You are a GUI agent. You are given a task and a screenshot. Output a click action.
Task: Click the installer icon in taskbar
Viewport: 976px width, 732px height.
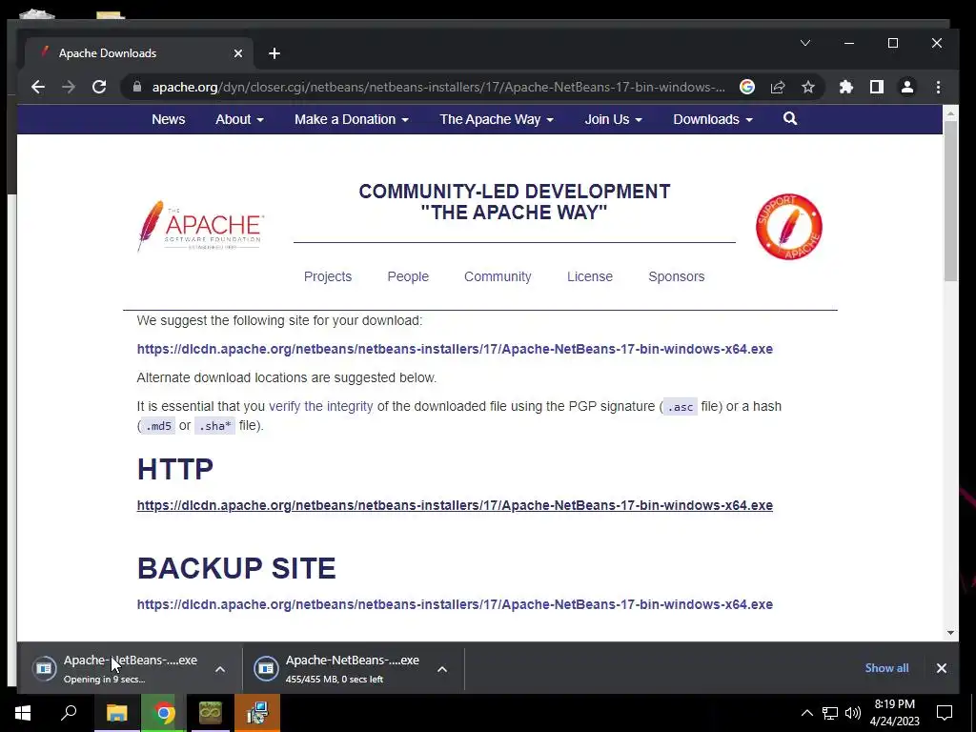(257, 713)
